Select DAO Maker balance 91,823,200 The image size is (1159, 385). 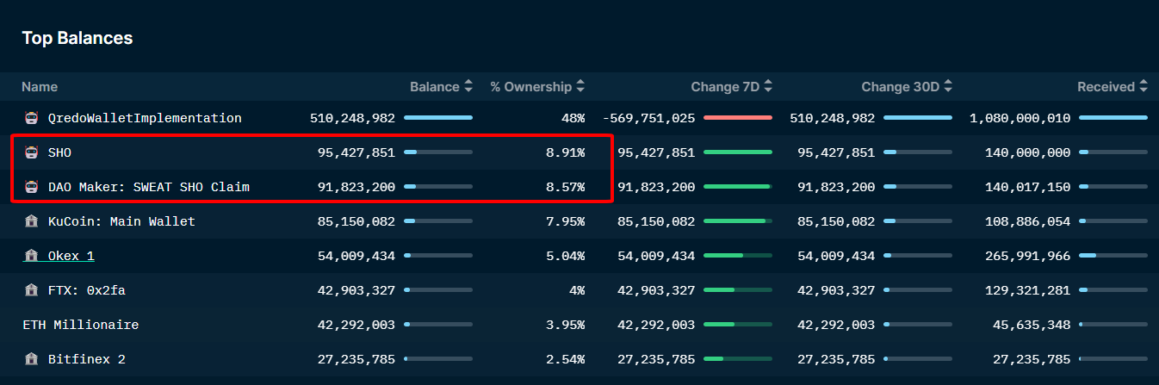point(356,187)
